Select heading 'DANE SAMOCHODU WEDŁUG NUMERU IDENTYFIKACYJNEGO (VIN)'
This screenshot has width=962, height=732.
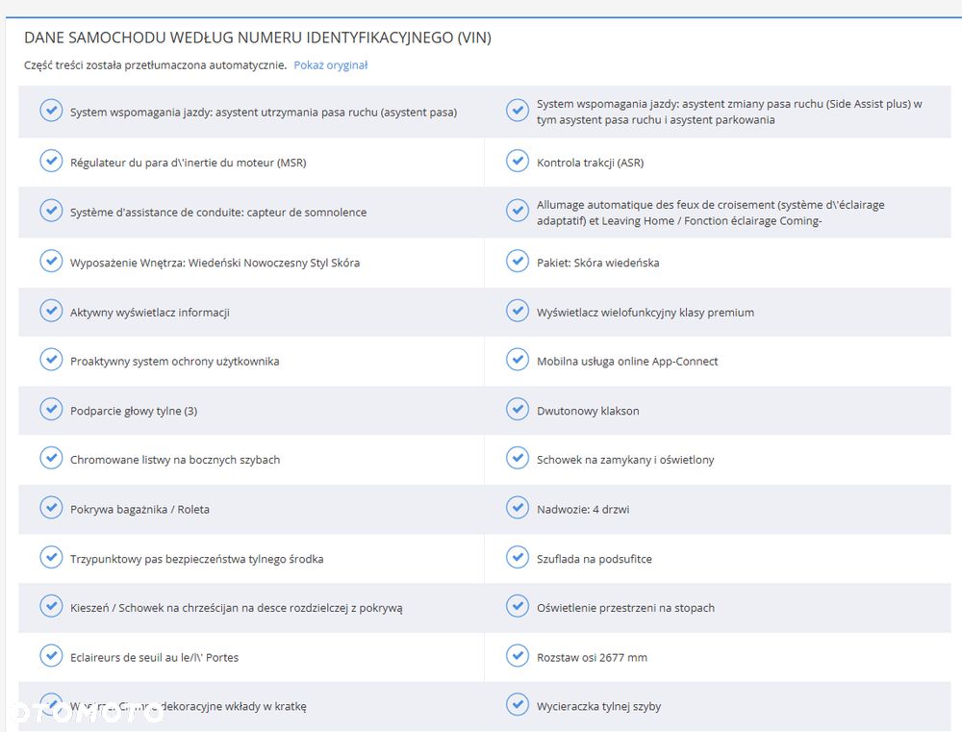(258, 38)
